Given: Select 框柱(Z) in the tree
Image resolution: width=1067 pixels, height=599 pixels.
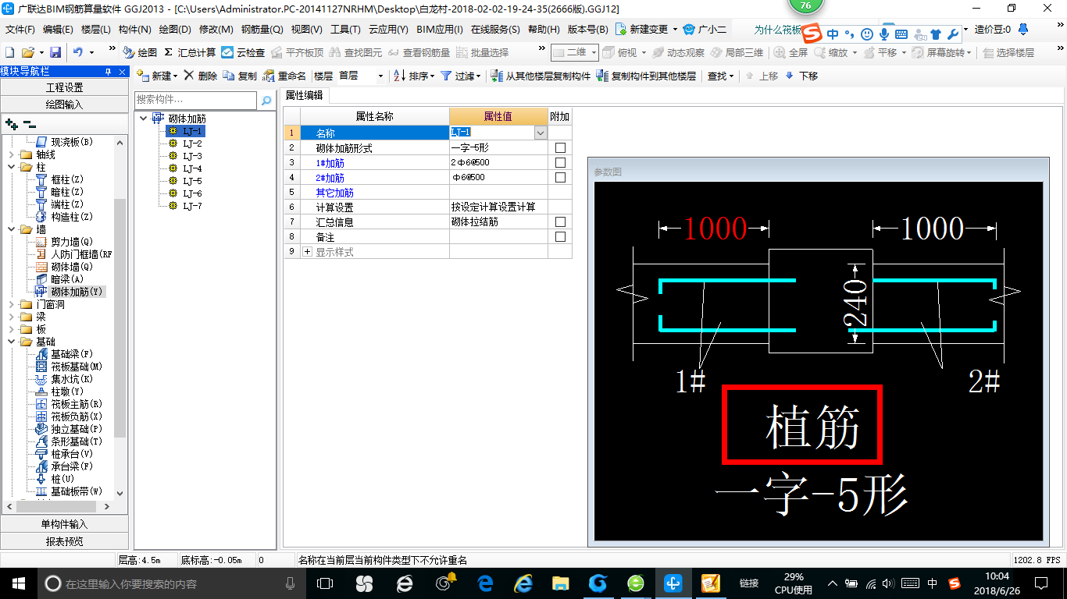Looking at the screenshot, I should pyautogui.click(x=66, y=179).
